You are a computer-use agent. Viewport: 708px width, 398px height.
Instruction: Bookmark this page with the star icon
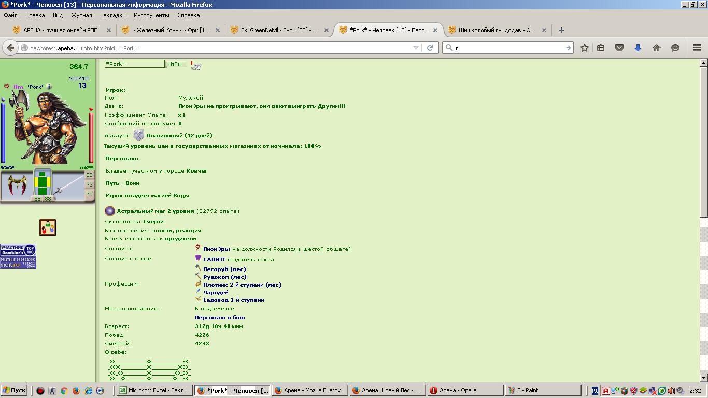585,48
